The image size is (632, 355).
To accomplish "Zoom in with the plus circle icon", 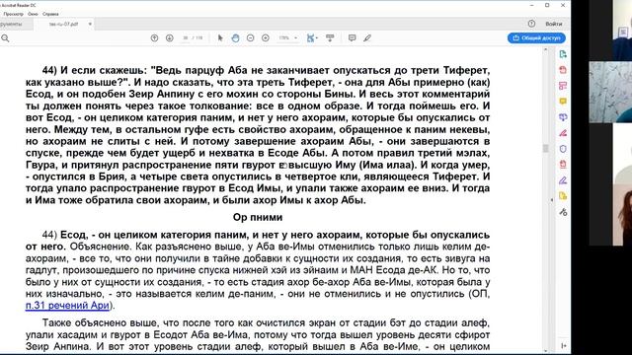I will pyautogui.click(x=266, y=37).
